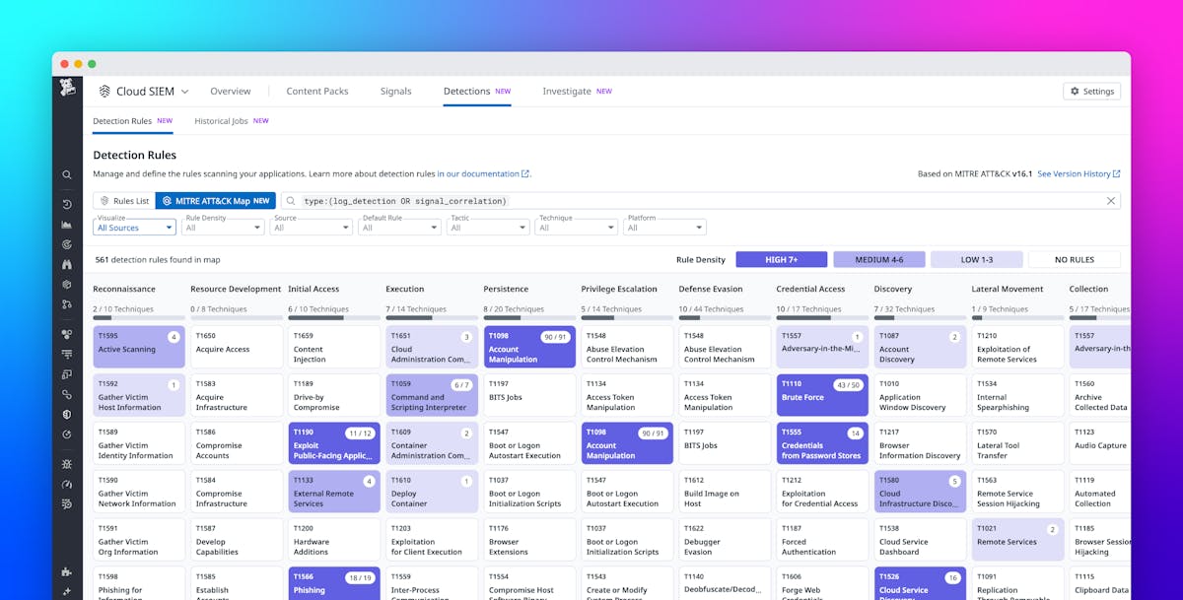Open the Settings gear in the top-right corner
Viewport: 1183px width, 600px height.
[x=1091, y=91]
